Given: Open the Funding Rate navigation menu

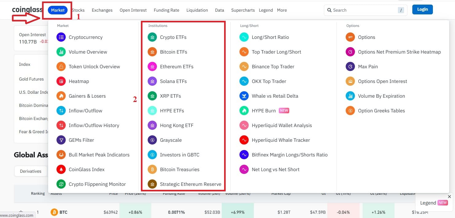Looking at the screenshot, I should 166,10.
